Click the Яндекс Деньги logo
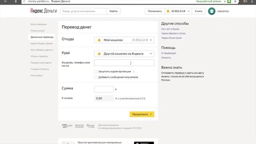256x144 pixels. [44, 11]
